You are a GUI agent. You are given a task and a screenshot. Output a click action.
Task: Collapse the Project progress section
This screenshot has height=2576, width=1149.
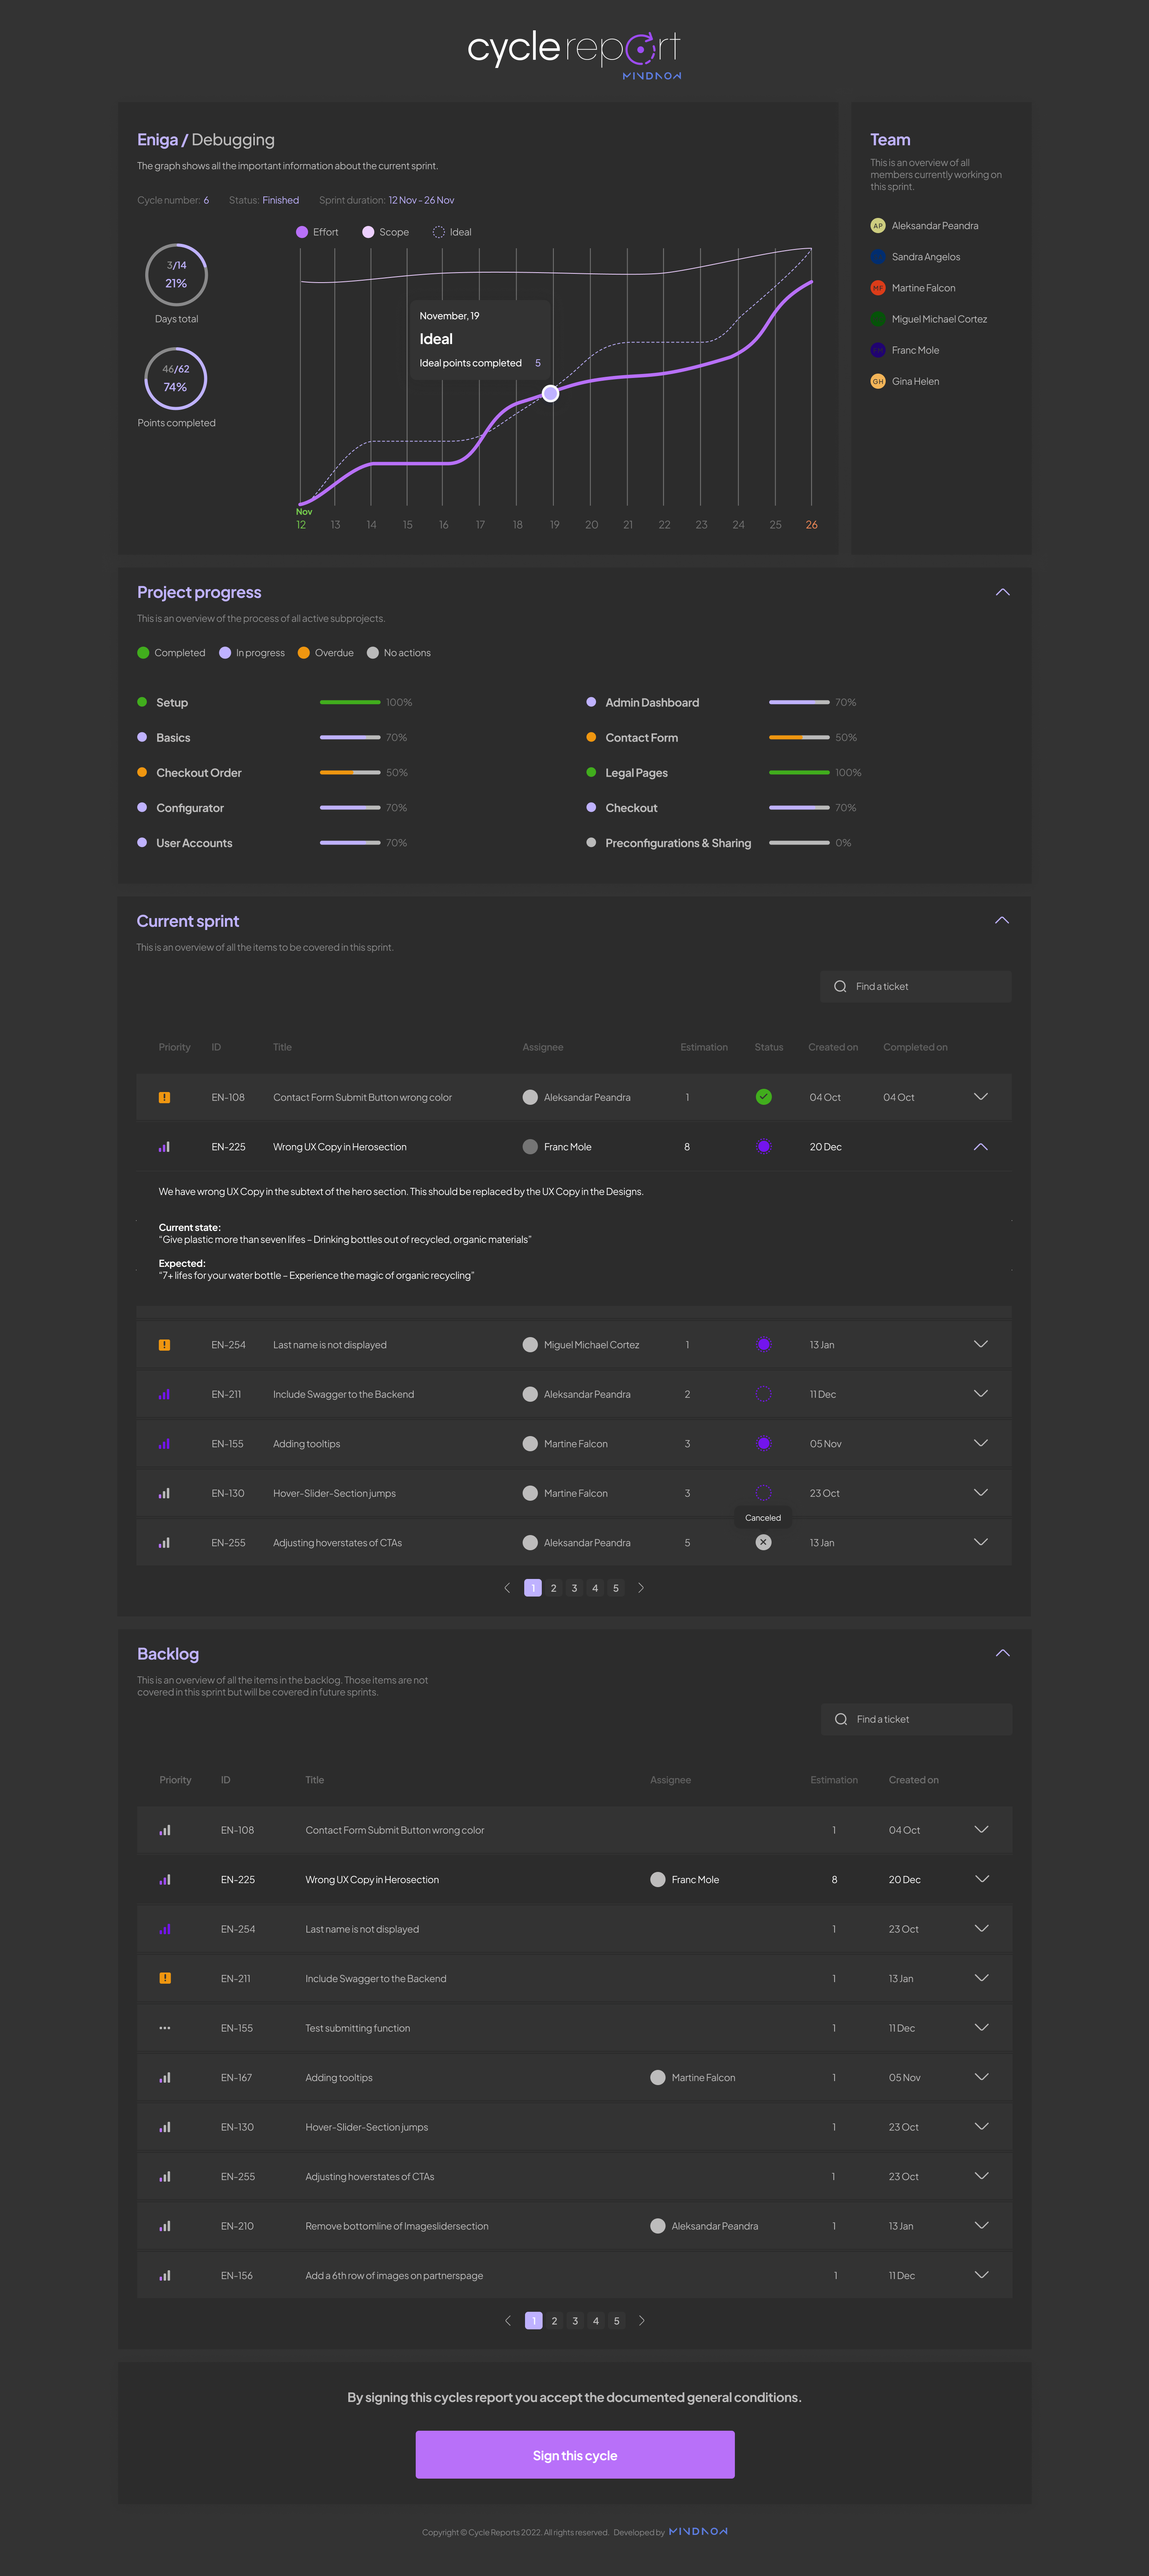click(1002, 592)
